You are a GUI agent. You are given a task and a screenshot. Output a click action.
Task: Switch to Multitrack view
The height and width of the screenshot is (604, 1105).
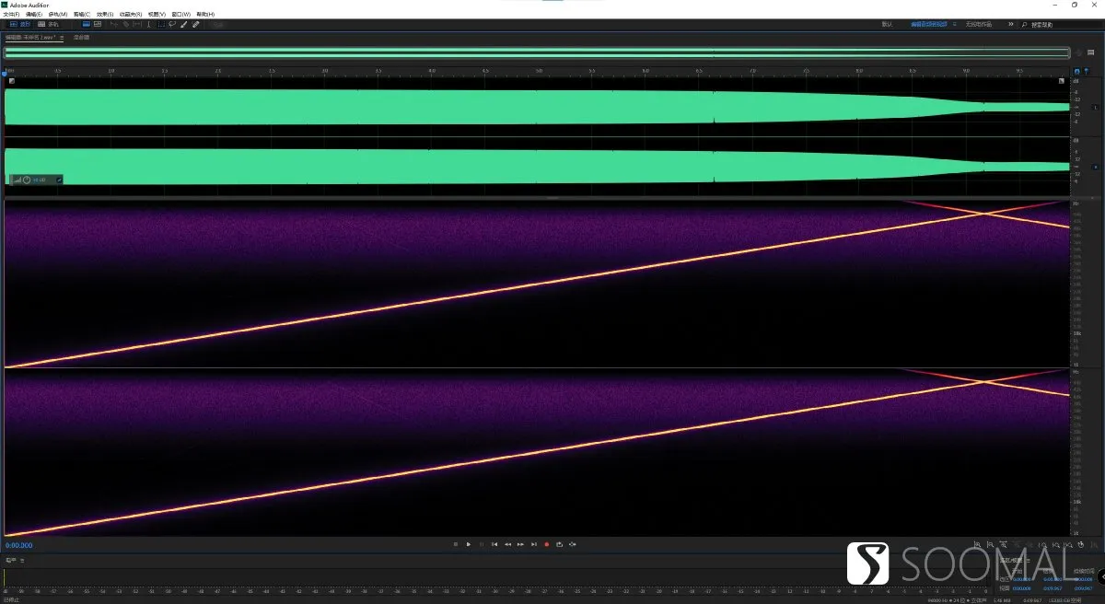click(x=48, y=25)
